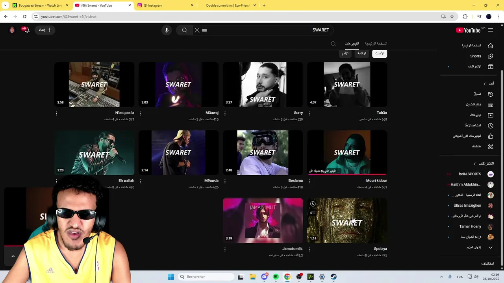Click the Create button

point(45,30)
